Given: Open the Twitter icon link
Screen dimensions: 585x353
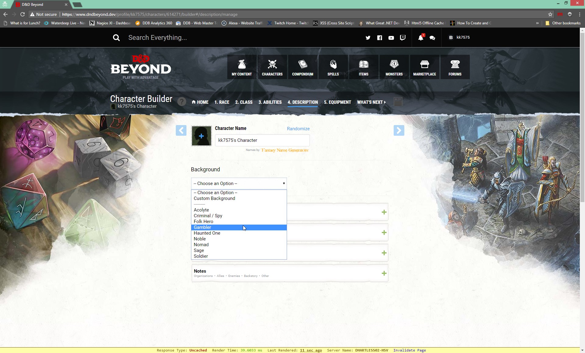Looking at the screenshot, I should pyautogui.click(x=368, y=38).
